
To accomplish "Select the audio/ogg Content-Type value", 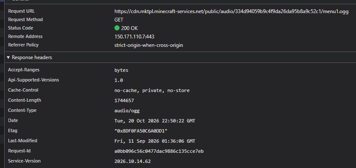I will (127, 111).
